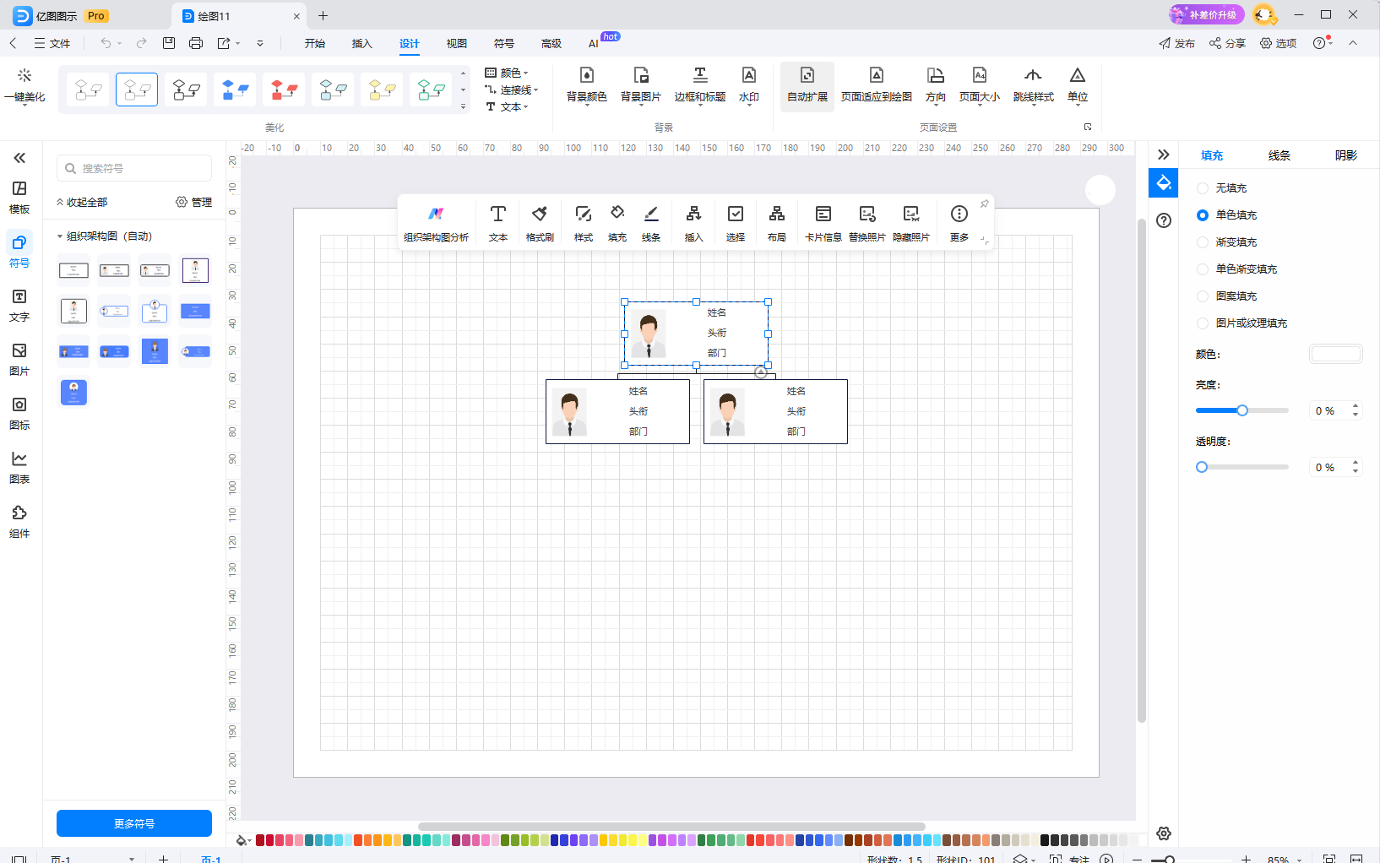Click 卡片信息 card info icon

click(x=823, y=224)
